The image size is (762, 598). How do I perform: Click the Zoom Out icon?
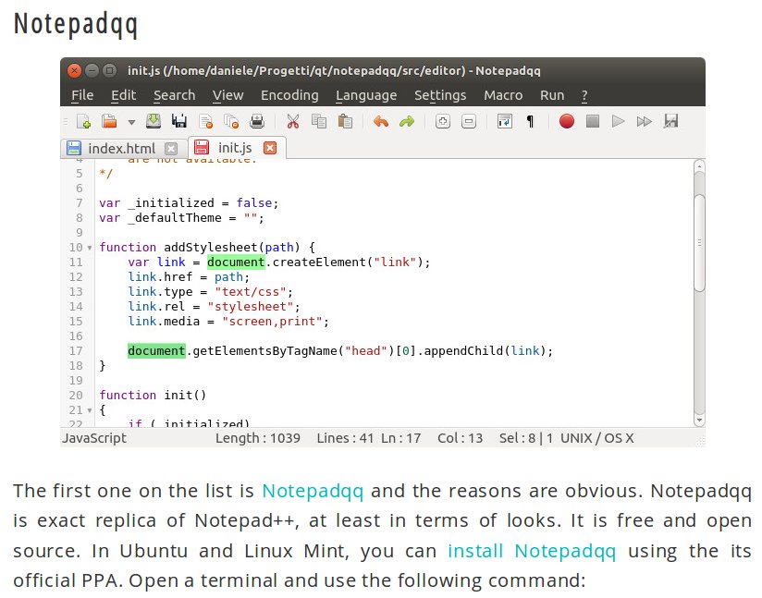(469, 121)
